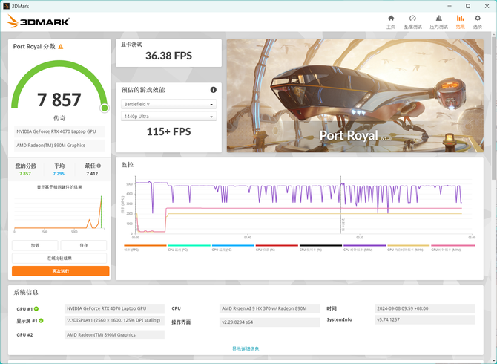The image size is (497, 364).
Task: Toggle the red GPU 负载 (%) legend series
Action: tap(277, 247)
